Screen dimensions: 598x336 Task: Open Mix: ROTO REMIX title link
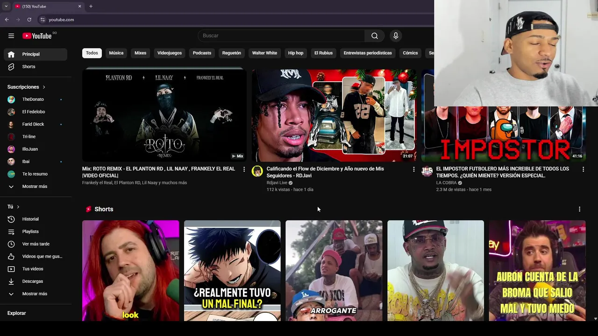(x=158, y=172)
